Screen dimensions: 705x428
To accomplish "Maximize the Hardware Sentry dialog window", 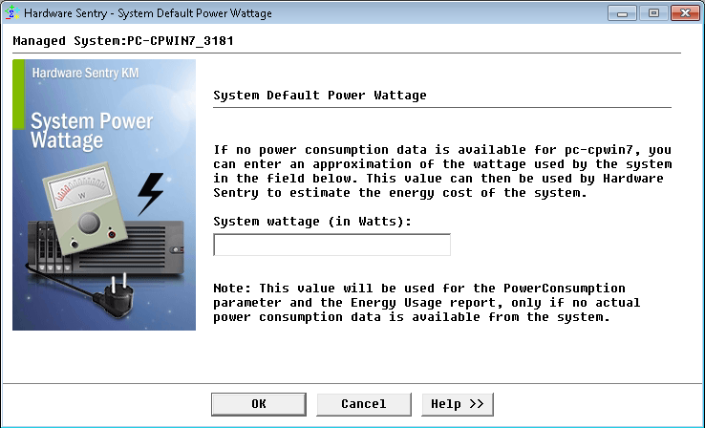I will tap(653, 13).
